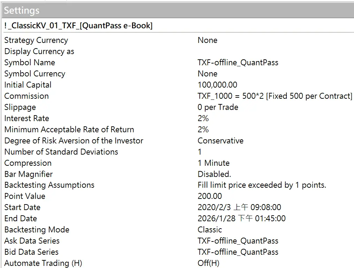Click Symbol Name value TXF-offline_QuantPass
354x268 pixels.
click(x=238, y=62)
